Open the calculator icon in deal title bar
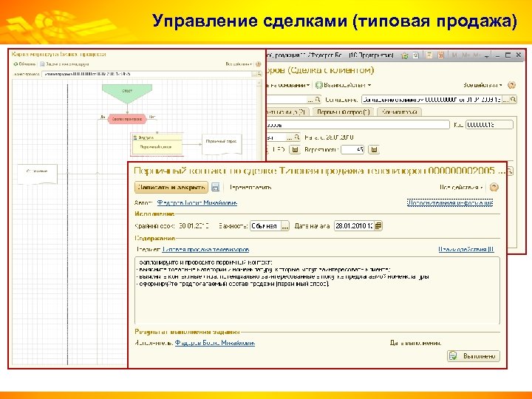 [x=429, y=55]
